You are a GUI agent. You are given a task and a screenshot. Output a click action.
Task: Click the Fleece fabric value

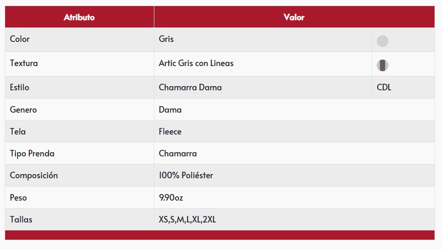click(170, 132)
